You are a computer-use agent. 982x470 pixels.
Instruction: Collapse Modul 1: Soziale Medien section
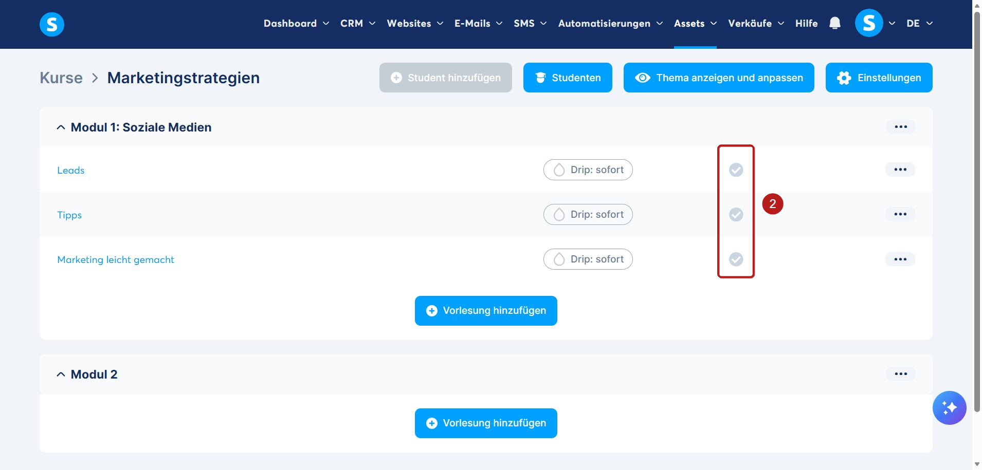pyautogui.click(x=61, y=127)
